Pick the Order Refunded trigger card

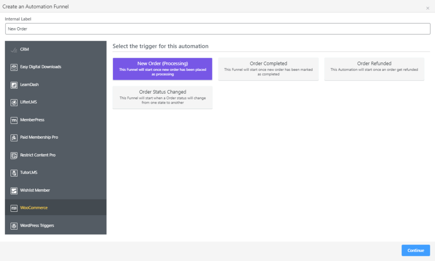tap(374, 69)
